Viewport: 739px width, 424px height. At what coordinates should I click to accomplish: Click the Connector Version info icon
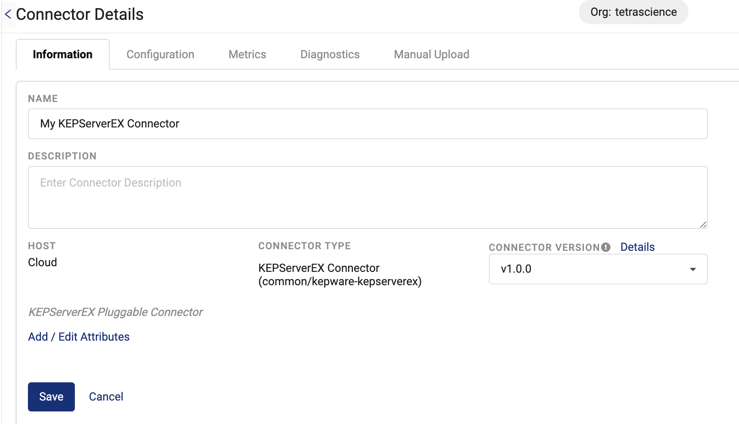[605, 247]
